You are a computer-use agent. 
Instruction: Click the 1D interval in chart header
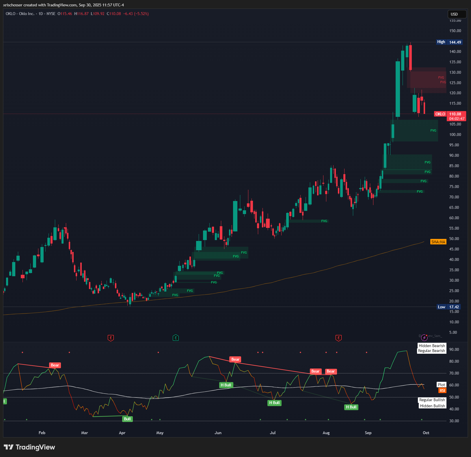[x=41, y=14]
